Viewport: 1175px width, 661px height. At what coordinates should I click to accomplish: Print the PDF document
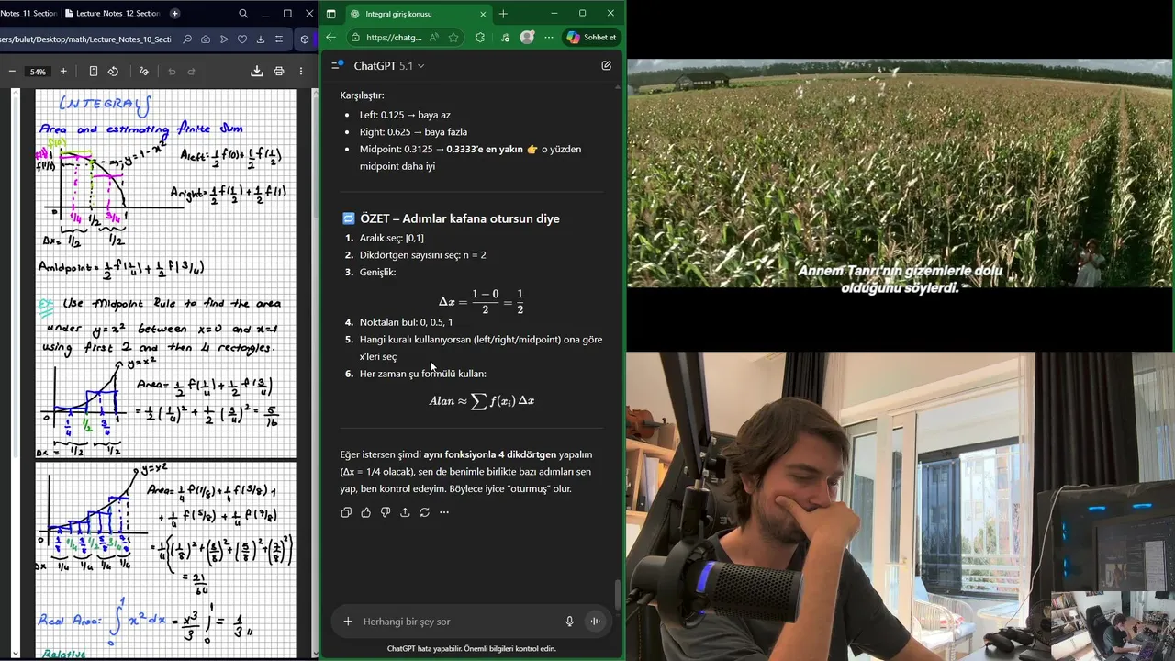[x=279, y=72]
